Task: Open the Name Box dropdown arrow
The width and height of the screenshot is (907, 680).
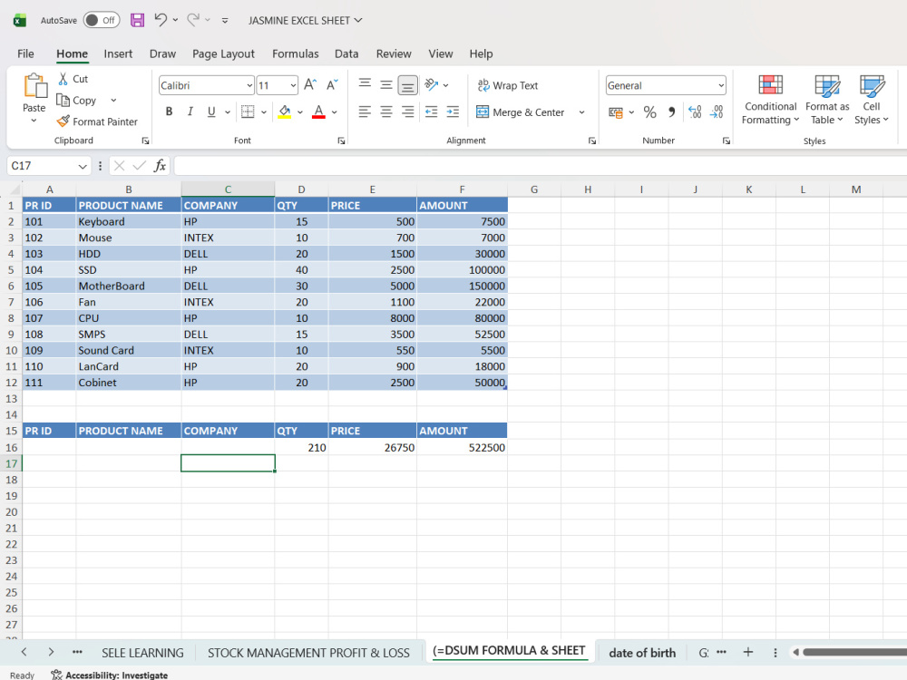Action: point(83,167)
